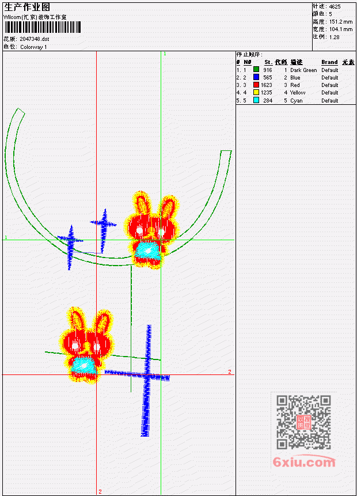Click the Dark Green description text
The image size is (357, 496).
303,70
